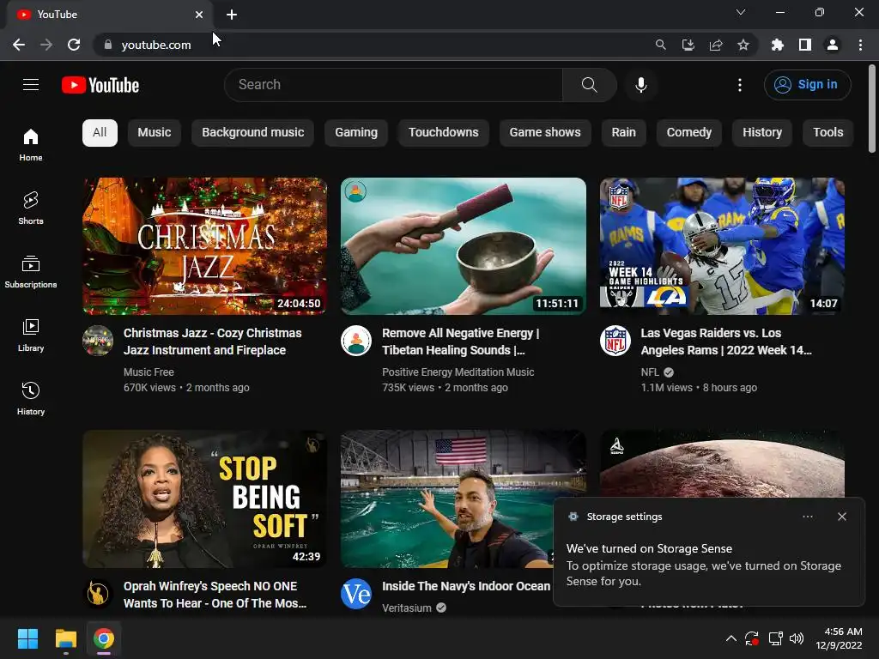The image size is (879, 659).
Task: Select the Rain filter chip
Action: (x=623, y=133)
